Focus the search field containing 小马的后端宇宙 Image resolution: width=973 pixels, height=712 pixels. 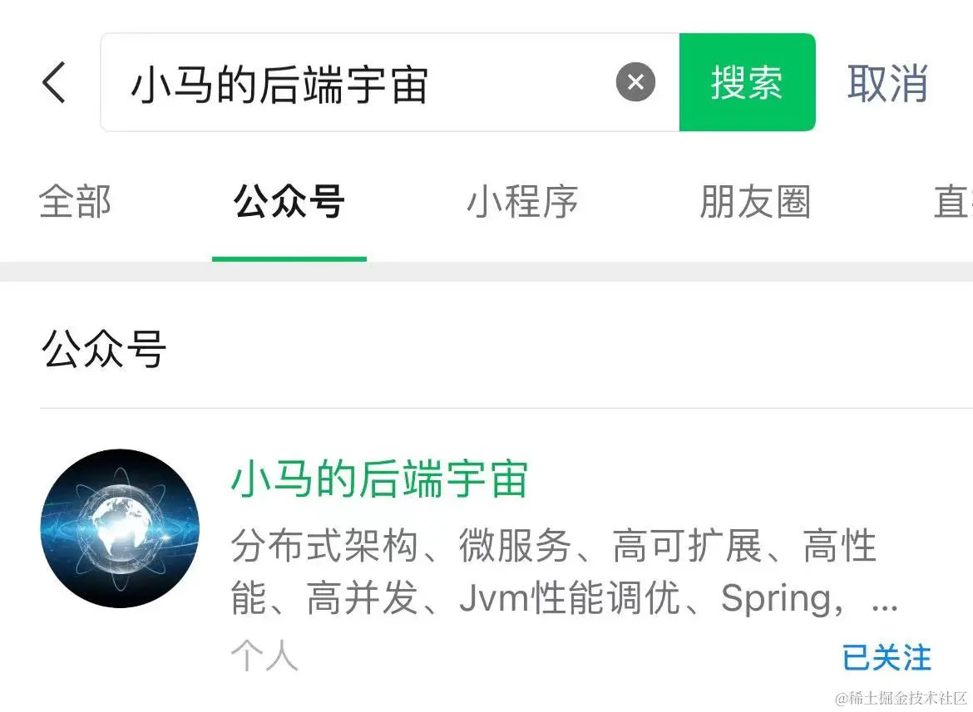coord(390,81)
